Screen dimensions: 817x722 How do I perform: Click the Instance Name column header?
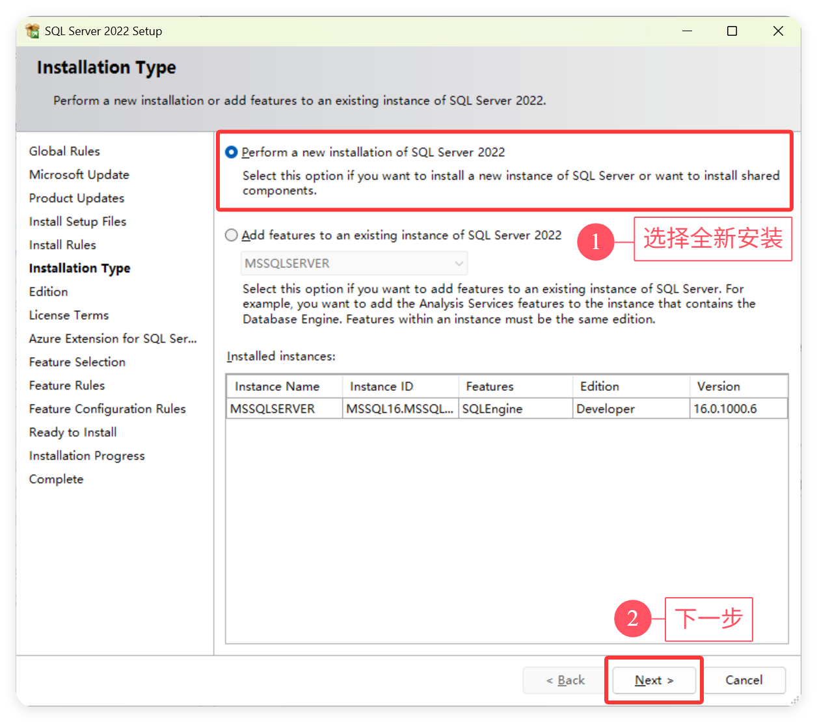coord(284,386)
